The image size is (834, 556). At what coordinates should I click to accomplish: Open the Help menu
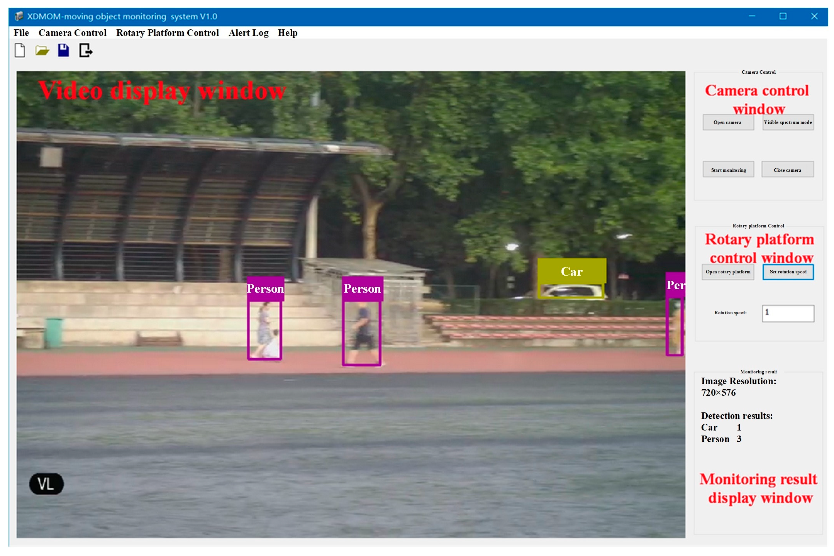(x=288, y=33)
